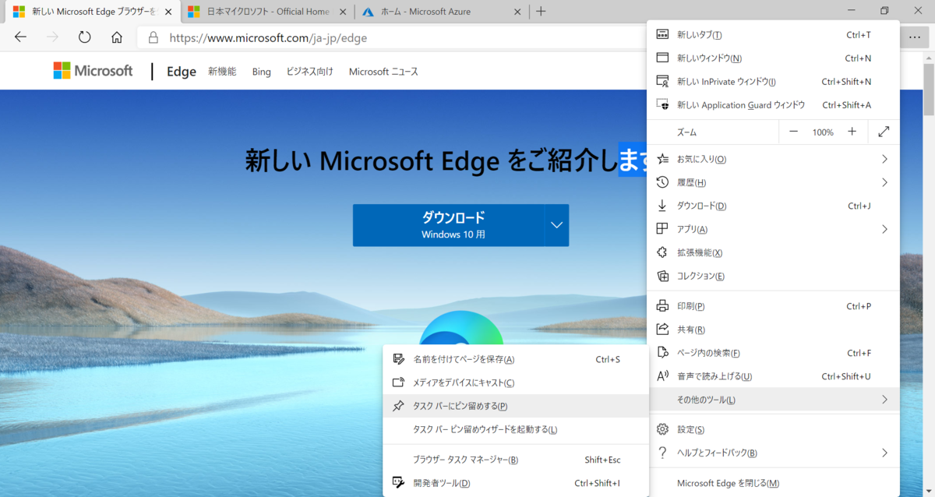Click the Cast media to device icon

(399, 382)
